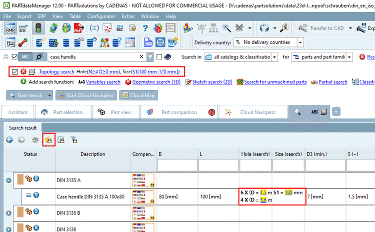
Task: Open the 'Search in' catalogs dropdown
Action: pyautogui.click(x=274, y=57)
